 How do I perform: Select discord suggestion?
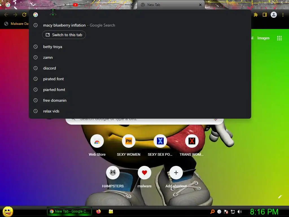tap(140, 68)
